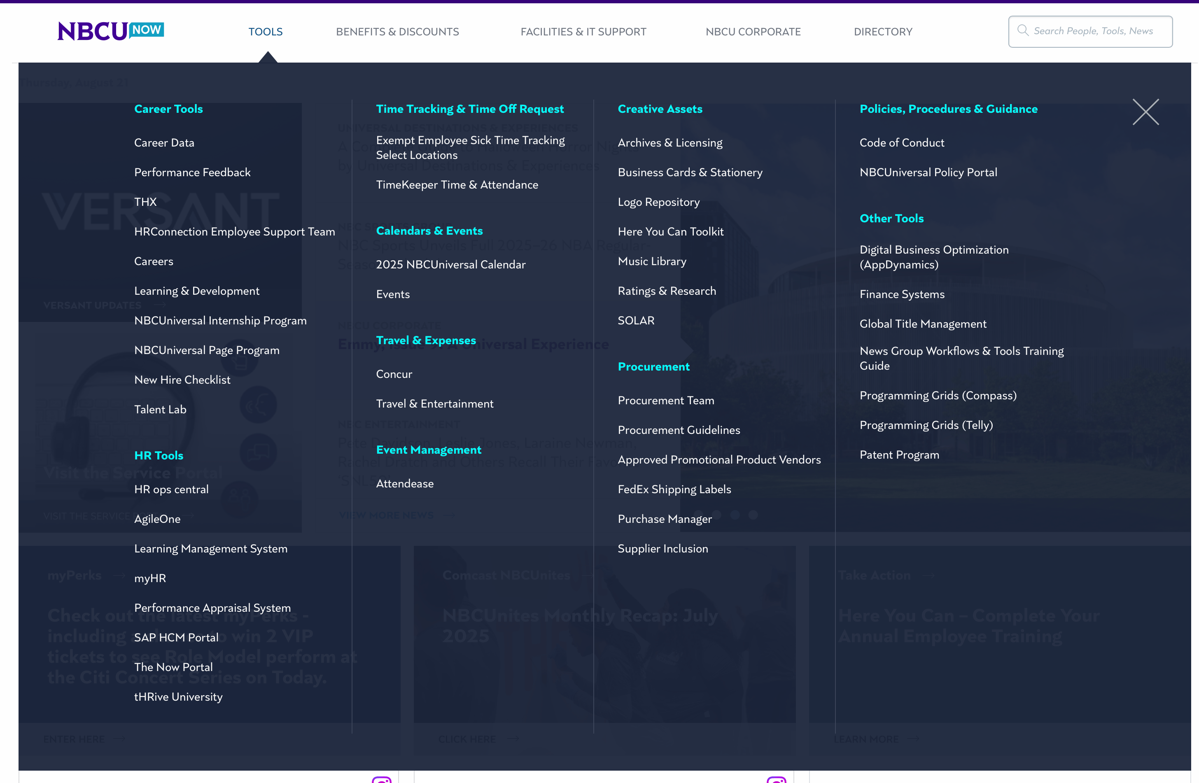
Task: Open Finance Systems link
Action: coord(902,294)
